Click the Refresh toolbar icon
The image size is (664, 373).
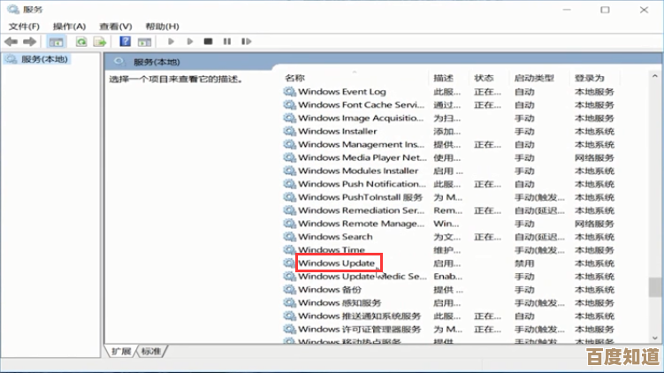pos(81,42)
